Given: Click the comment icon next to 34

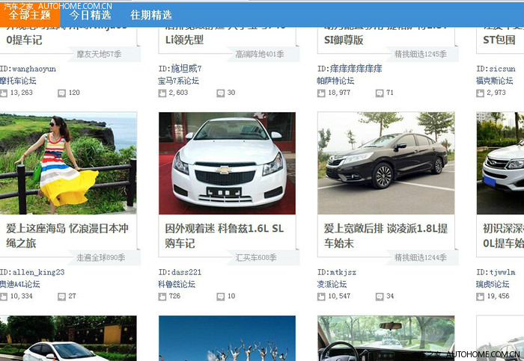Looking at the screenshot, I should click(x=380, y=296).
